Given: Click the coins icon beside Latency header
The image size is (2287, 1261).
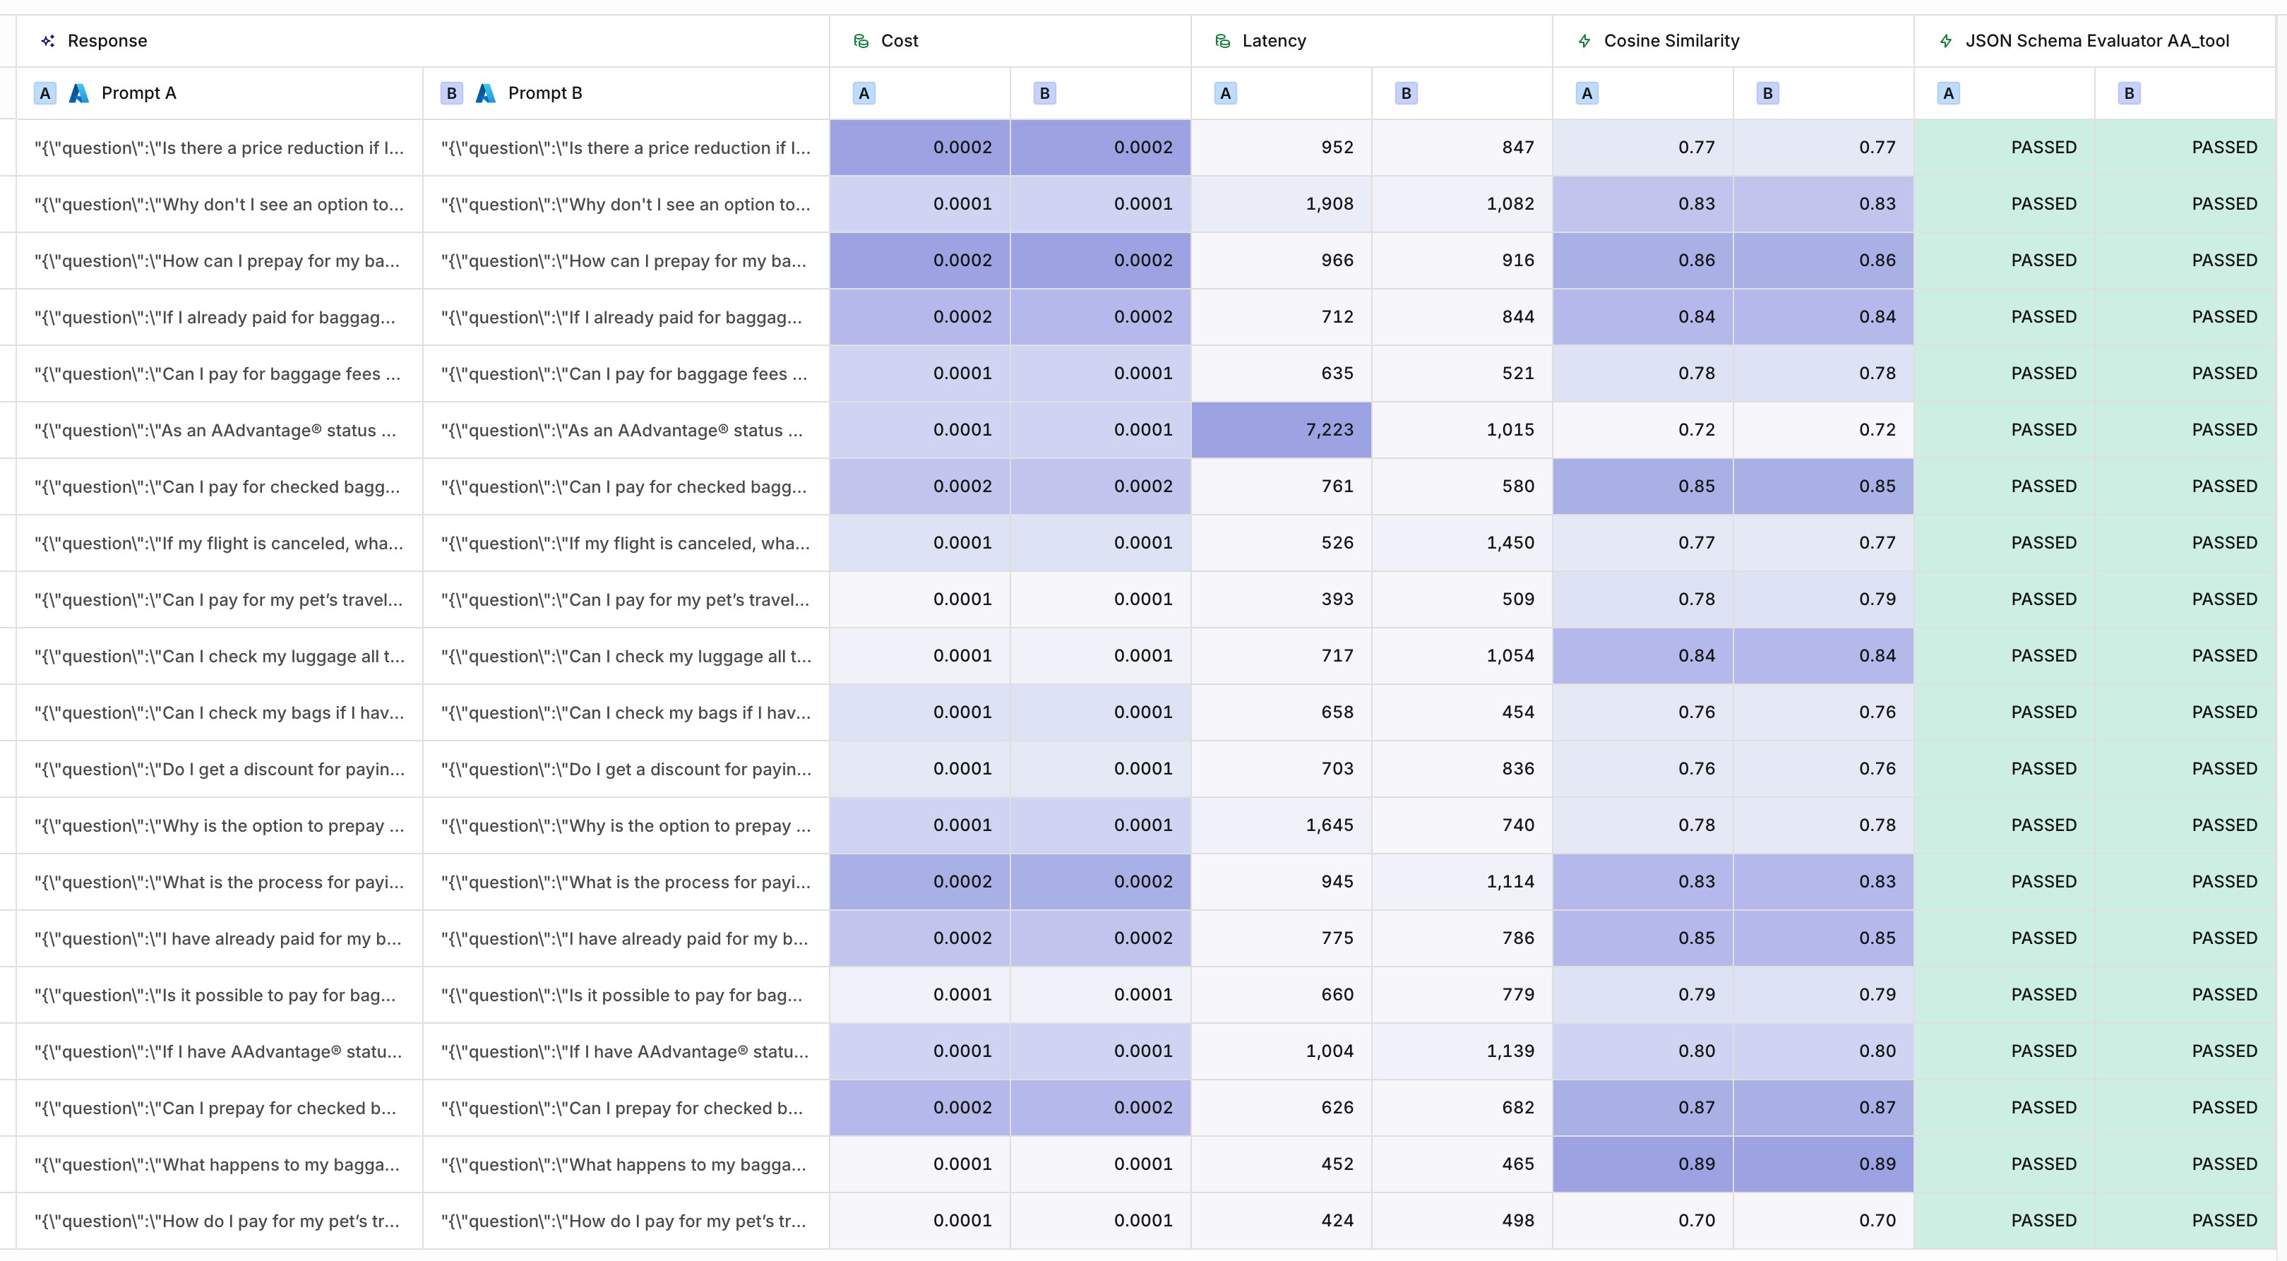Looking at the screenshot, I should coord(1222,41).
